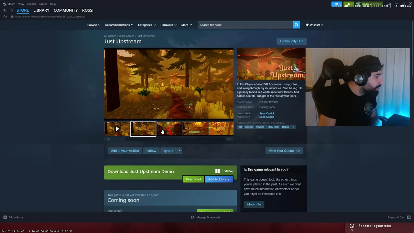Open the ROSSI profile tab
Image resolution: width=414 pixels, height=233 pixels.
pos(88,10)
